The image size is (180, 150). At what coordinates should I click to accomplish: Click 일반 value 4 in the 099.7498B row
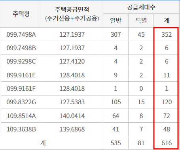[116, 48]
